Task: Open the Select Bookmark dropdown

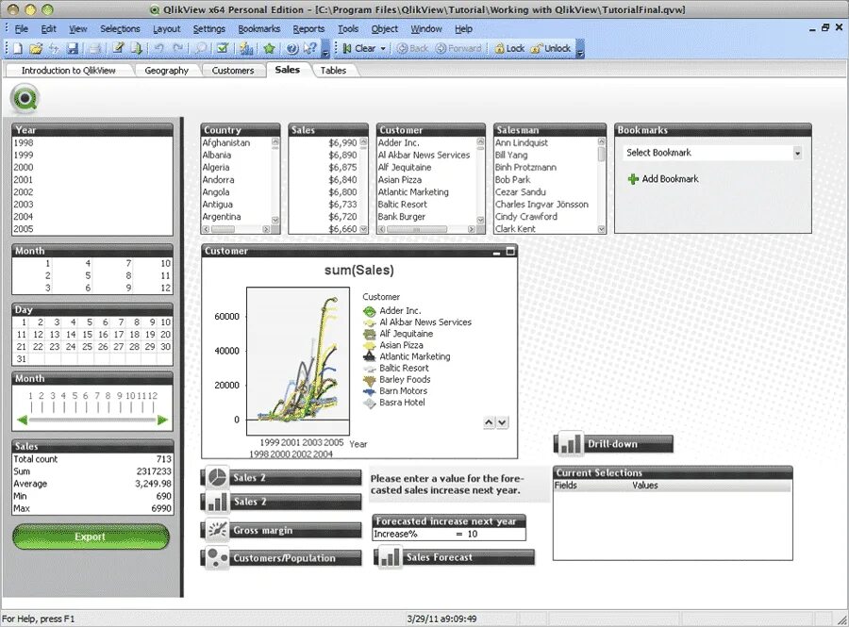Action: pyautogui.click(x=797, y=153)
